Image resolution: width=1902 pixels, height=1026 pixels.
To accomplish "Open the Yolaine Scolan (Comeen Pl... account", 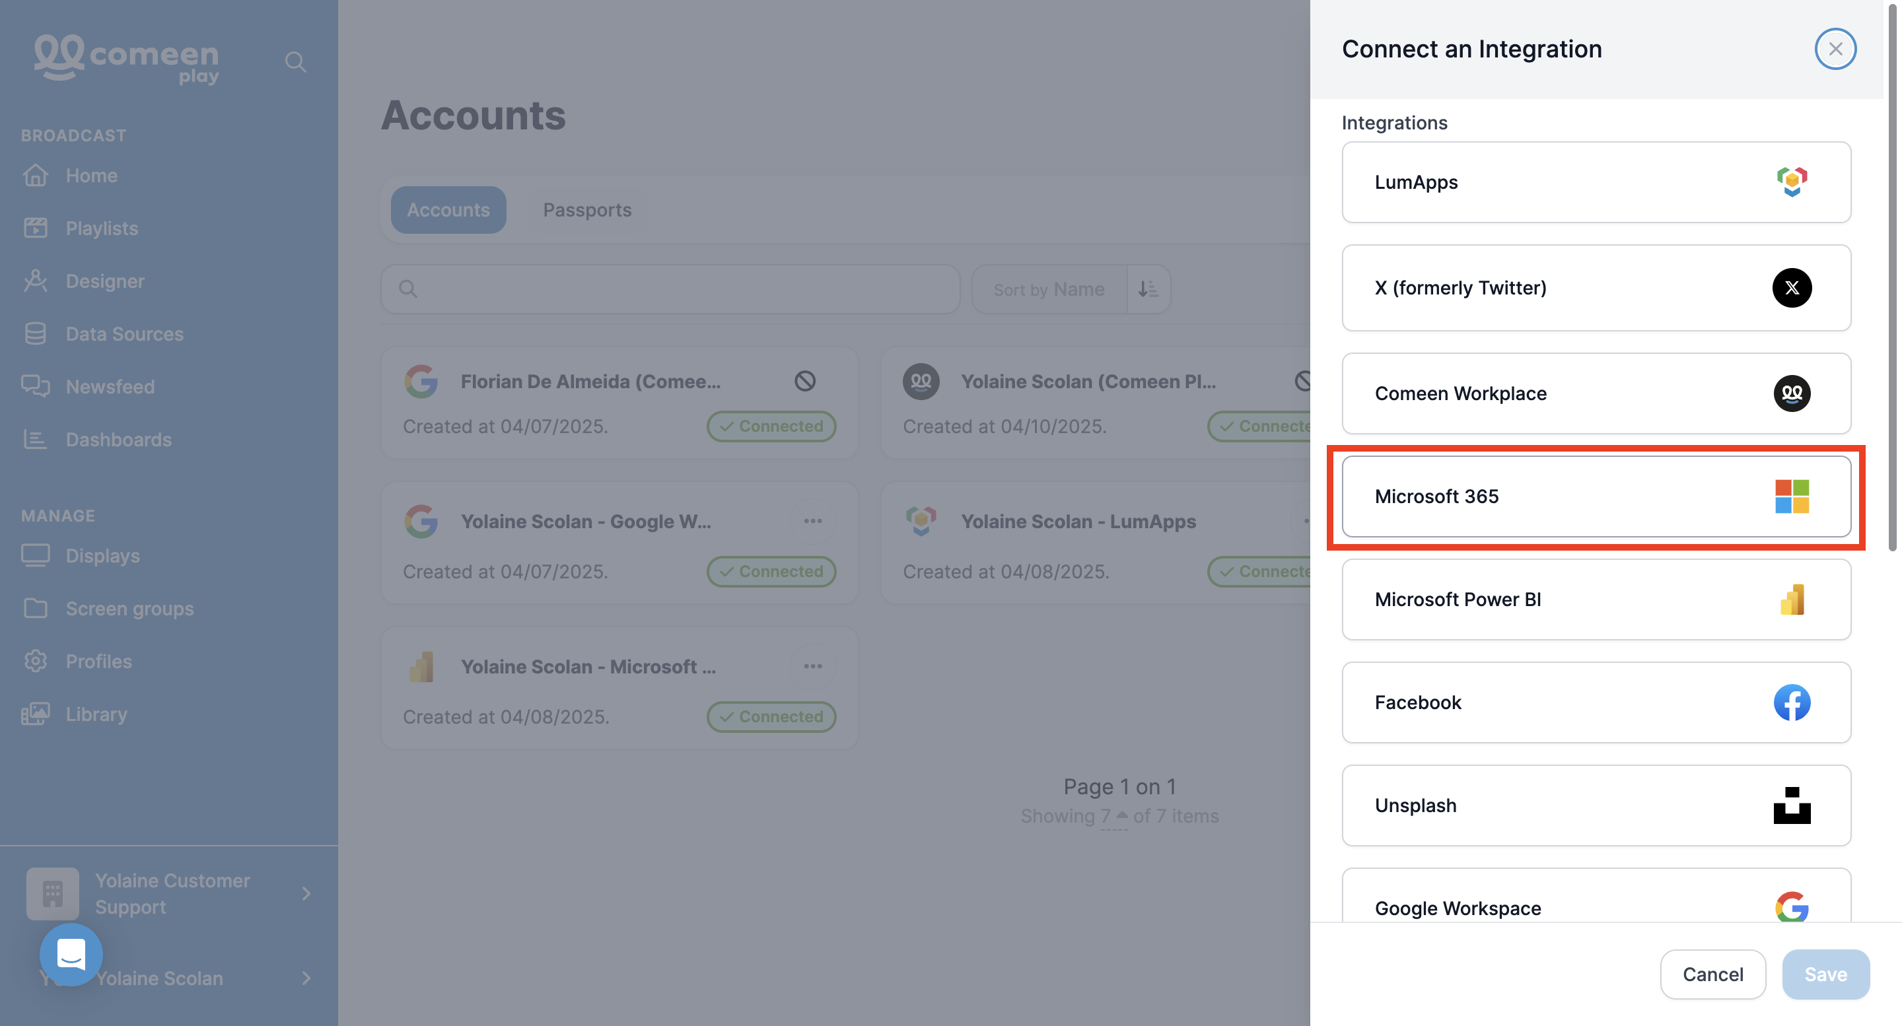I will coord(1096,403).
